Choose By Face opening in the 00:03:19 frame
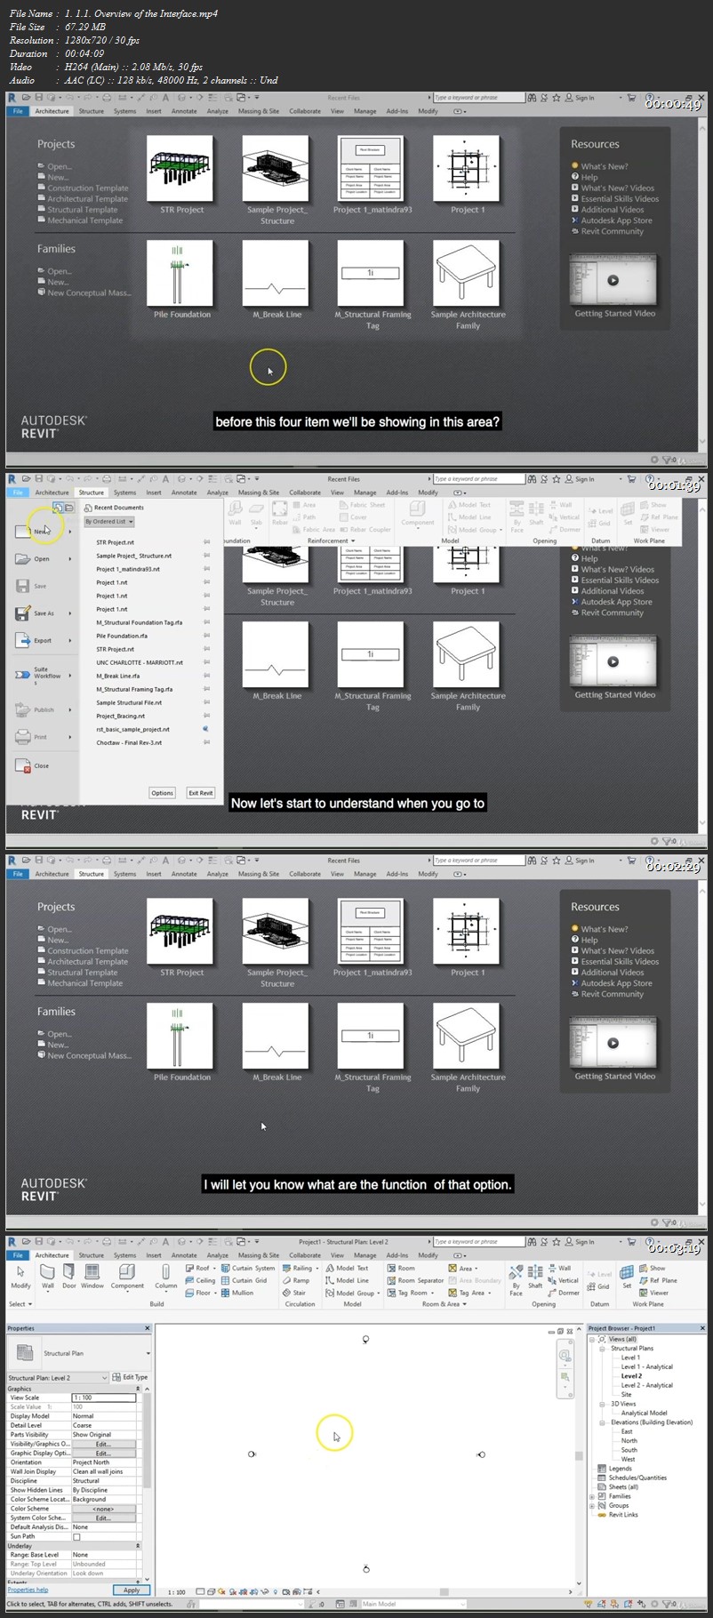713x1618 pixels. tap(516, 1279)
